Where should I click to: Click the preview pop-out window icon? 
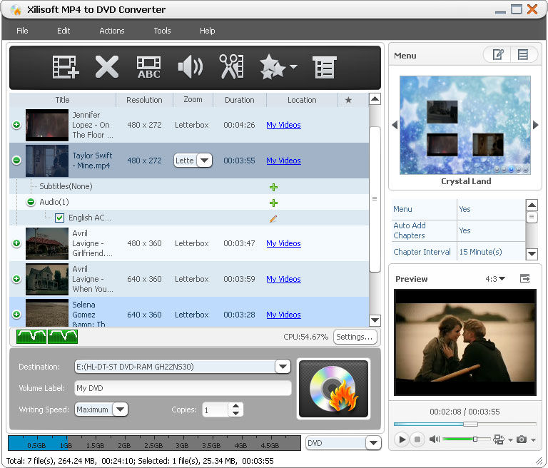click(524, 278)
